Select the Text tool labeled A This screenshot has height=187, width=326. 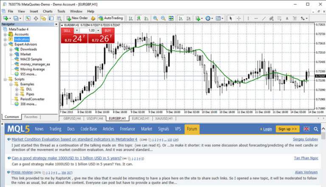click(x=287, y=18)
